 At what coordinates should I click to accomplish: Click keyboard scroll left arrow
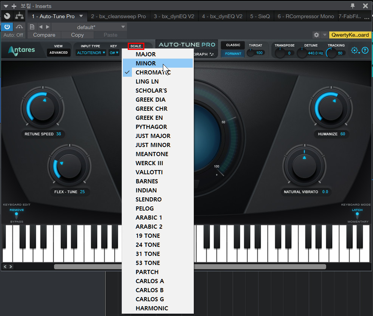[5, 266]
